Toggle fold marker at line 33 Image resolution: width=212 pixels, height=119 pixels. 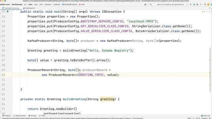point(12,89)
